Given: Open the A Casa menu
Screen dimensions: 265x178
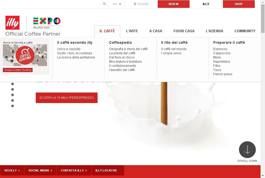Looking at the screenshot, I should [156, 31].
